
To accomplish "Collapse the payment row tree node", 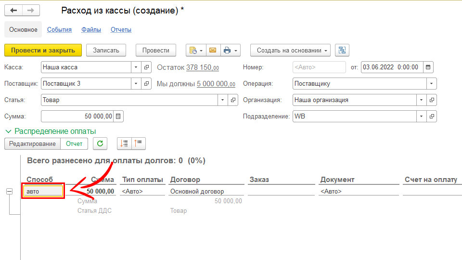I will (9, 191).
